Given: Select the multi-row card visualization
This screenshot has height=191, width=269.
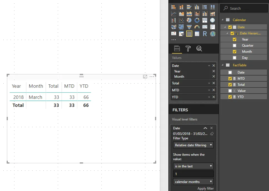Looking at the screenshot, I should click(x=213, y=27).
